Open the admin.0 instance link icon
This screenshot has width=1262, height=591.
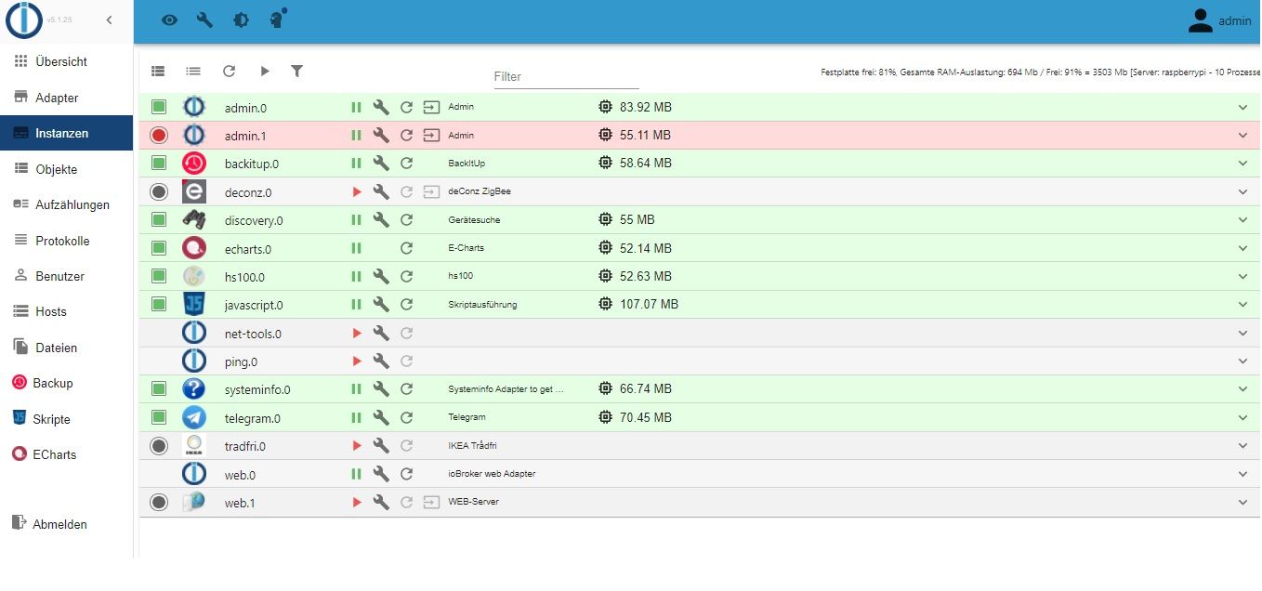coord(431,108)
